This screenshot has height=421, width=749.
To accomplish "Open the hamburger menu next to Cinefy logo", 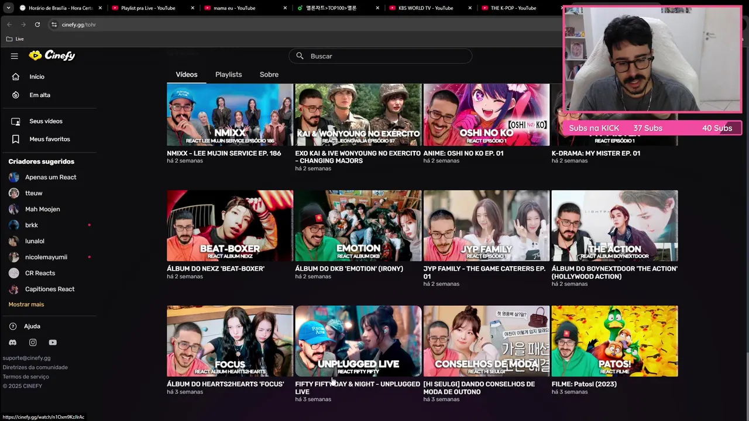I will pos(15,56).
